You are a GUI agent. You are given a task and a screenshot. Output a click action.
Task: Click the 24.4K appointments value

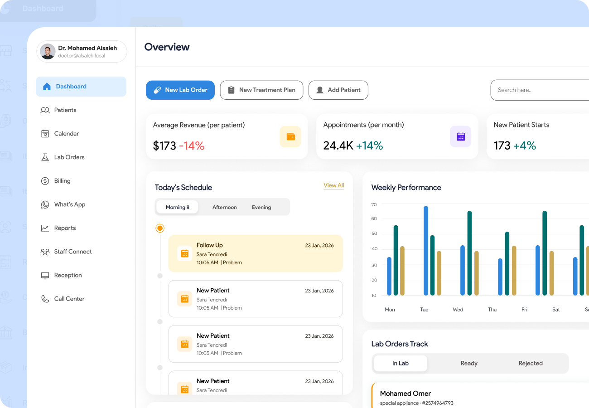[x=338, y=146]
